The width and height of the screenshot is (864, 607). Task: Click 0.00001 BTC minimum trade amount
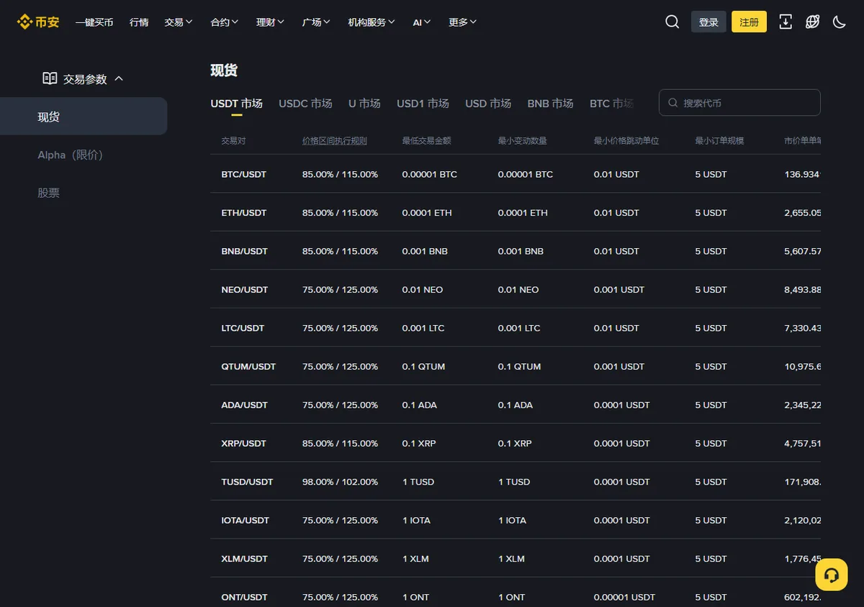tap(430, 174)
